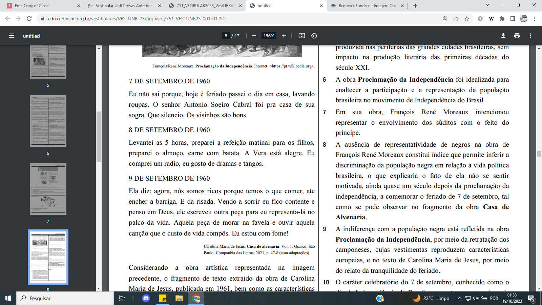
Task: Click item number 9 in the question list
Action: [325, 229]
